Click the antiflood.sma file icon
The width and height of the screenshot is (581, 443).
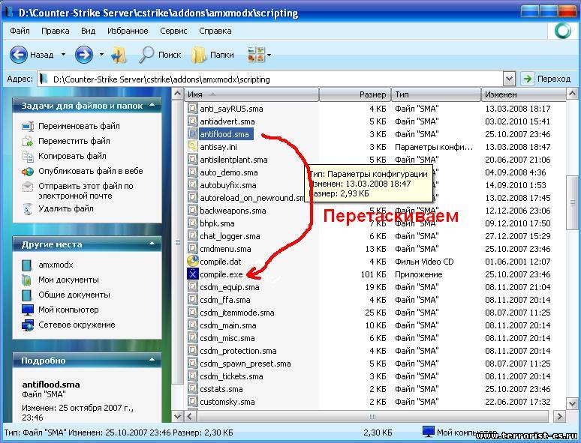(192, 133)
